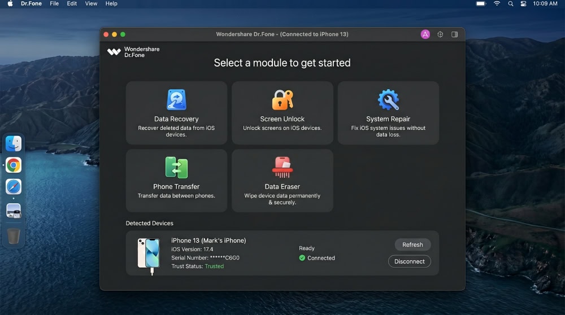This screenshot has width=565, height=315.
Task: Click "Unlock screens on iOS devices." text
Action: coord(282,128)
